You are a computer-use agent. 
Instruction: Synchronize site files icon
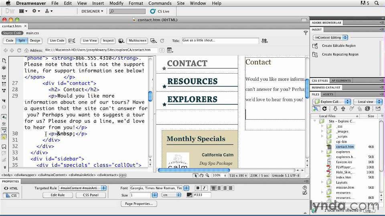368,109
